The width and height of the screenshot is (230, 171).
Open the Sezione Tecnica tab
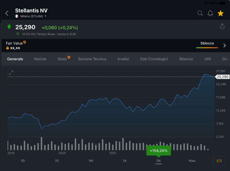(92, 59)
